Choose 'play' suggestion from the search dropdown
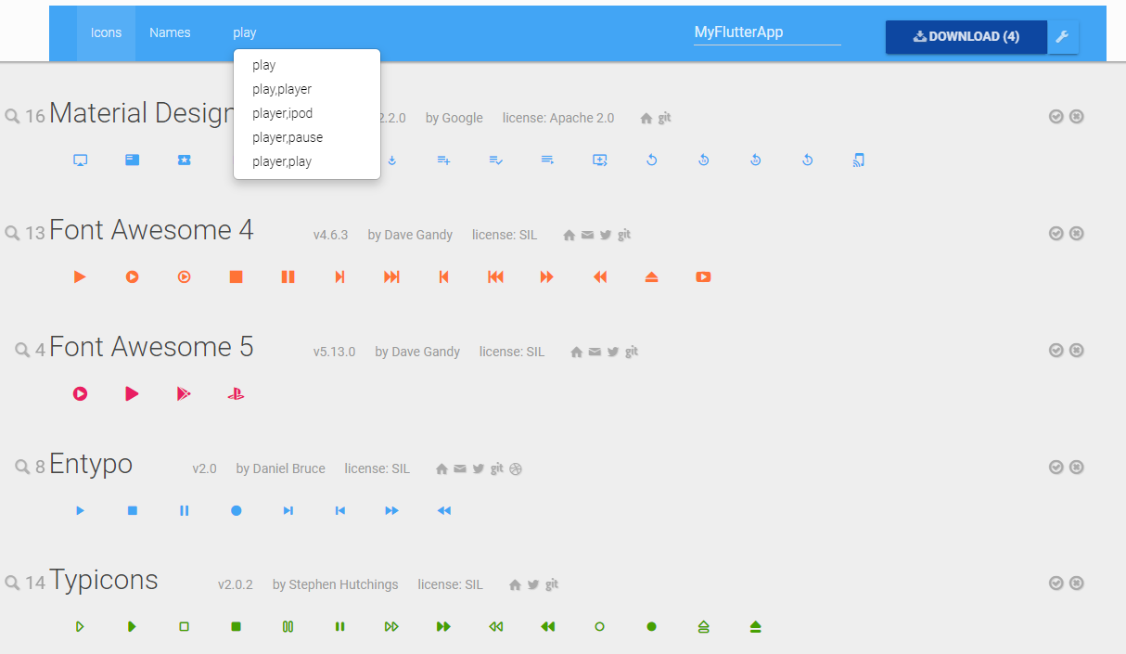 [307, 65]
